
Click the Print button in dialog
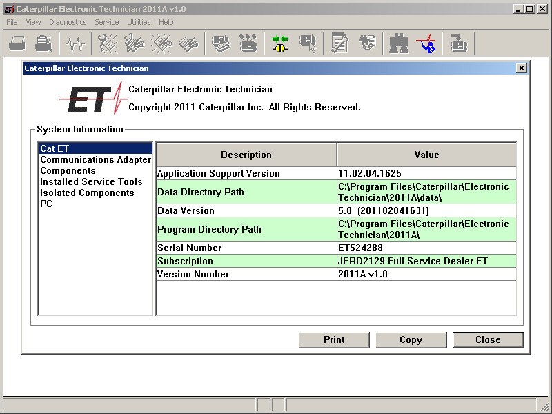[334, 339]
